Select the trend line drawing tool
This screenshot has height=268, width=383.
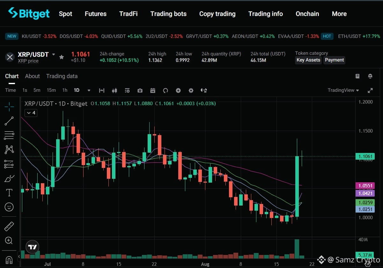(x=9, y=121)
